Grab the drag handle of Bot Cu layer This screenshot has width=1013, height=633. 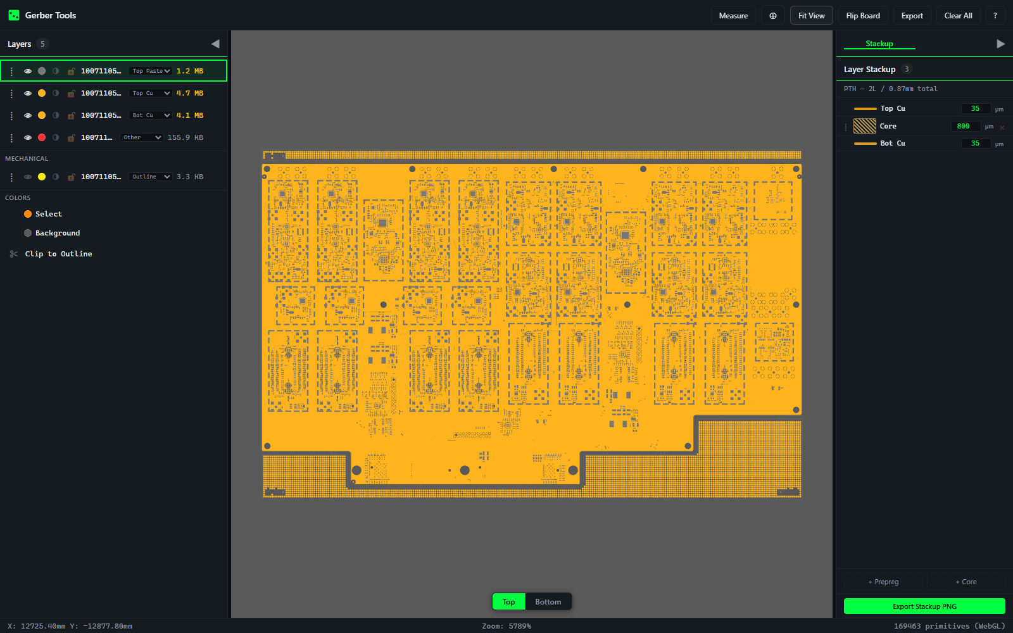(x=11, y=115)
